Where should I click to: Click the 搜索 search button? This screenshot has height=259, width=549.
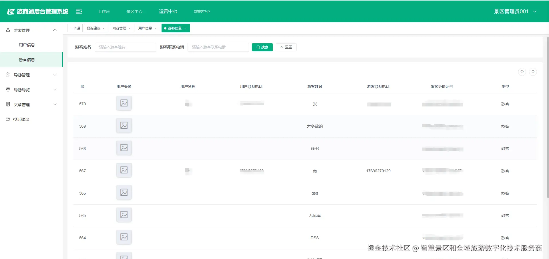[x=262, y=47]
